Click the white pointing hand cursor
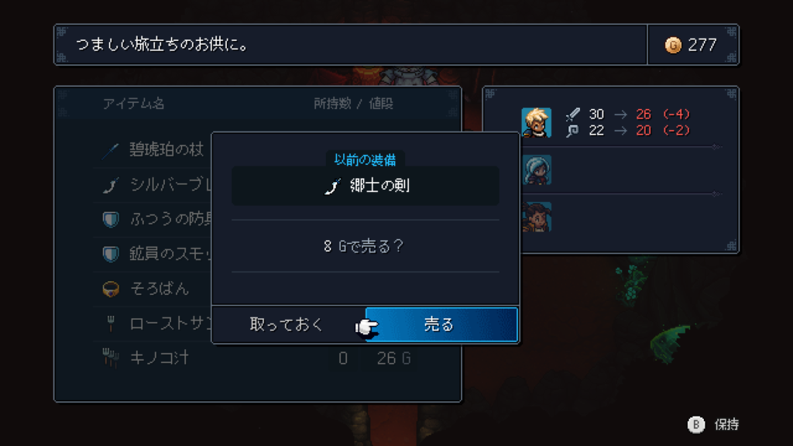The height and width of the screenshot is (446, 793). point(366,328)
